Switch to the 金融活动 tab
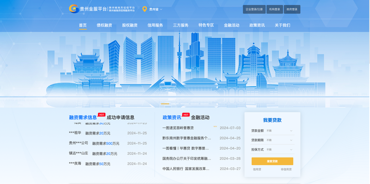Image resolution: width=370 pixels, height=184 pixels. point(200,117)
